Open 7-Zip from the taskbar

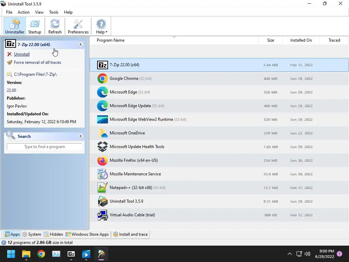click(x=71, y=254)
